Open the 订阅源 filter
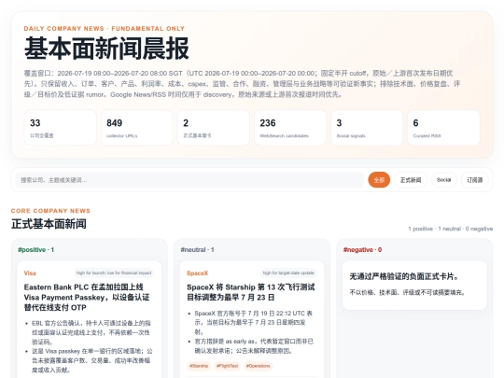This screenshot has width=504, height=378. 475,180
